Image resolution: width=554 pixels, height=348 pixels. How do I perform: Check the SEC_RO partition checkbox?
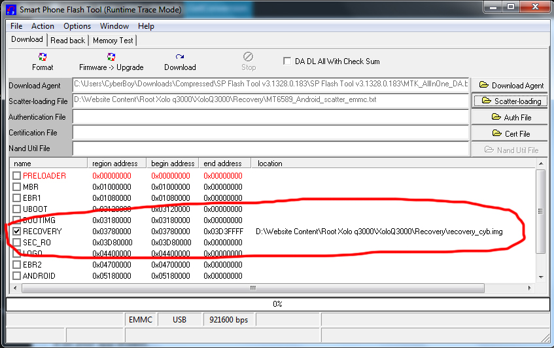[16, 243]
